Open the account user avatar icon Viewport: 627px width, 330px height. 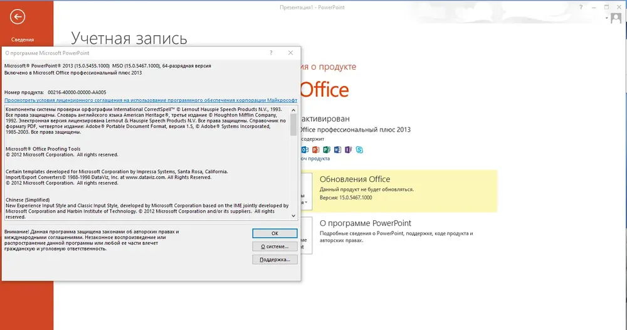pos(616,18)
